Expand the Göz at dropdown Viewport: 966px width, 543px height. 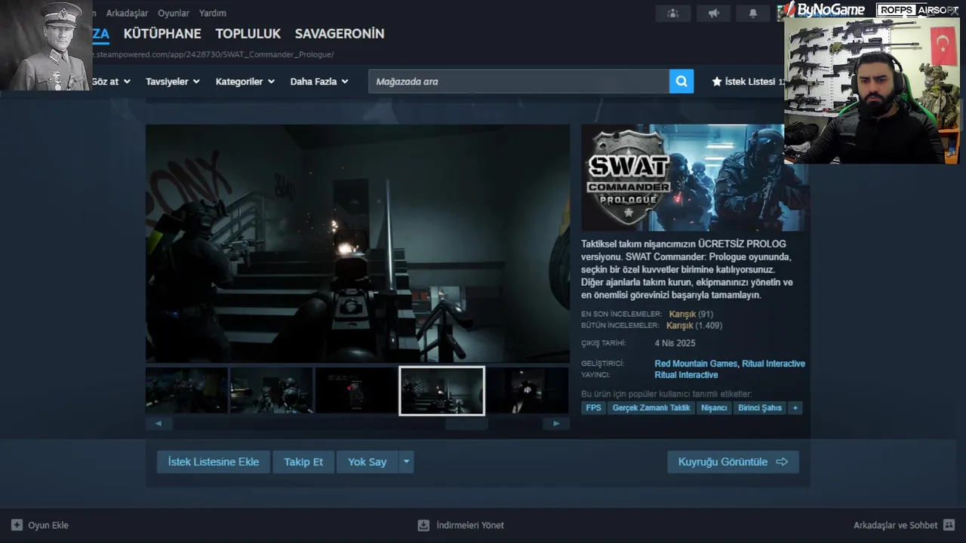click(111, 81)
